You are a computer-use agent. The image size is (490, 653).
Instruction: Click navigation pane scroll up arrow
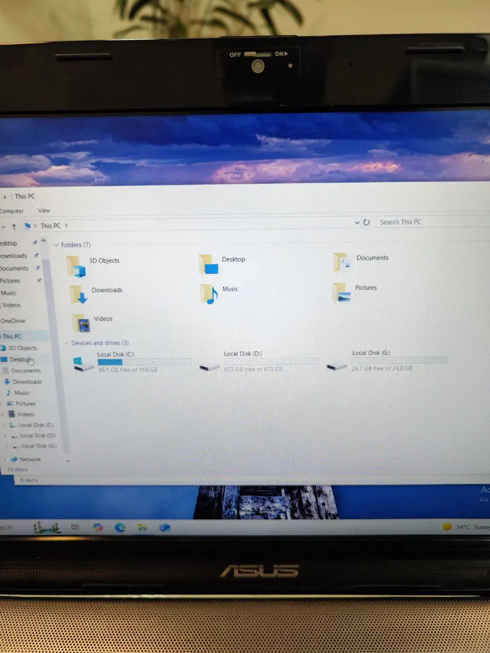pos(44,241)
